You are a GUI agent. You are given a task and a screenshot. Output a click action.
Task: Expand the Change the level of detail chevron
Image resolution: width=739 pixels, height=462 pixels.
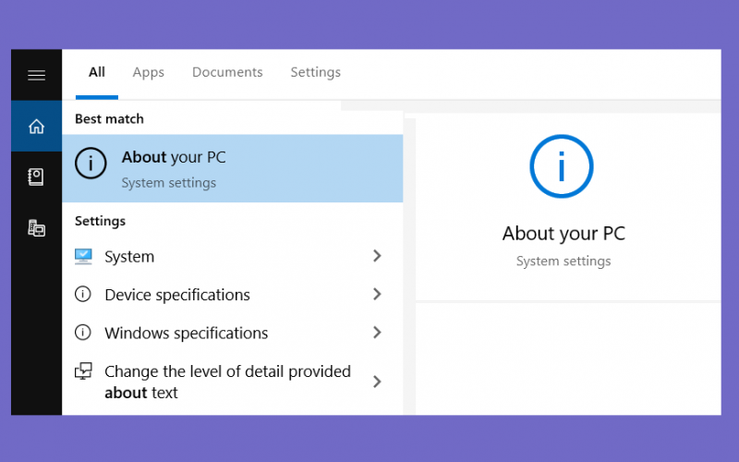tap(377, 382)
